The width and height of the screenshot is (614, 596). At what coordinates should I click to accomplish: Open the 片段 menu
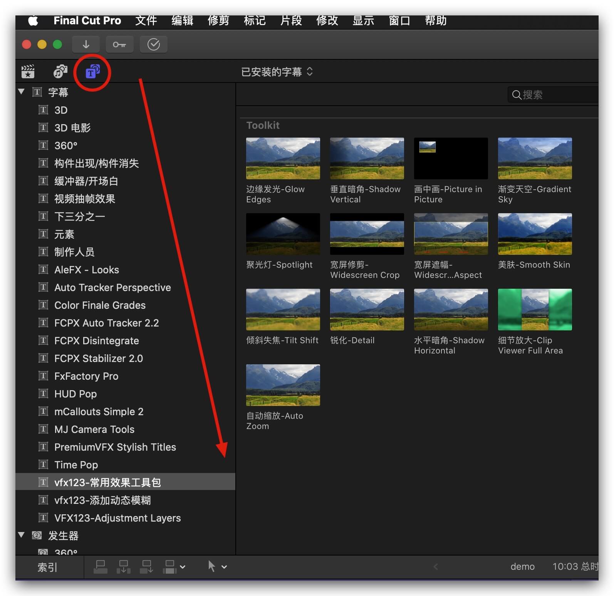291,20
